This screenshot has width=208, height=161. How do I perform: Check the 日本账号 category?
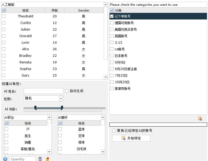[112, 56]
